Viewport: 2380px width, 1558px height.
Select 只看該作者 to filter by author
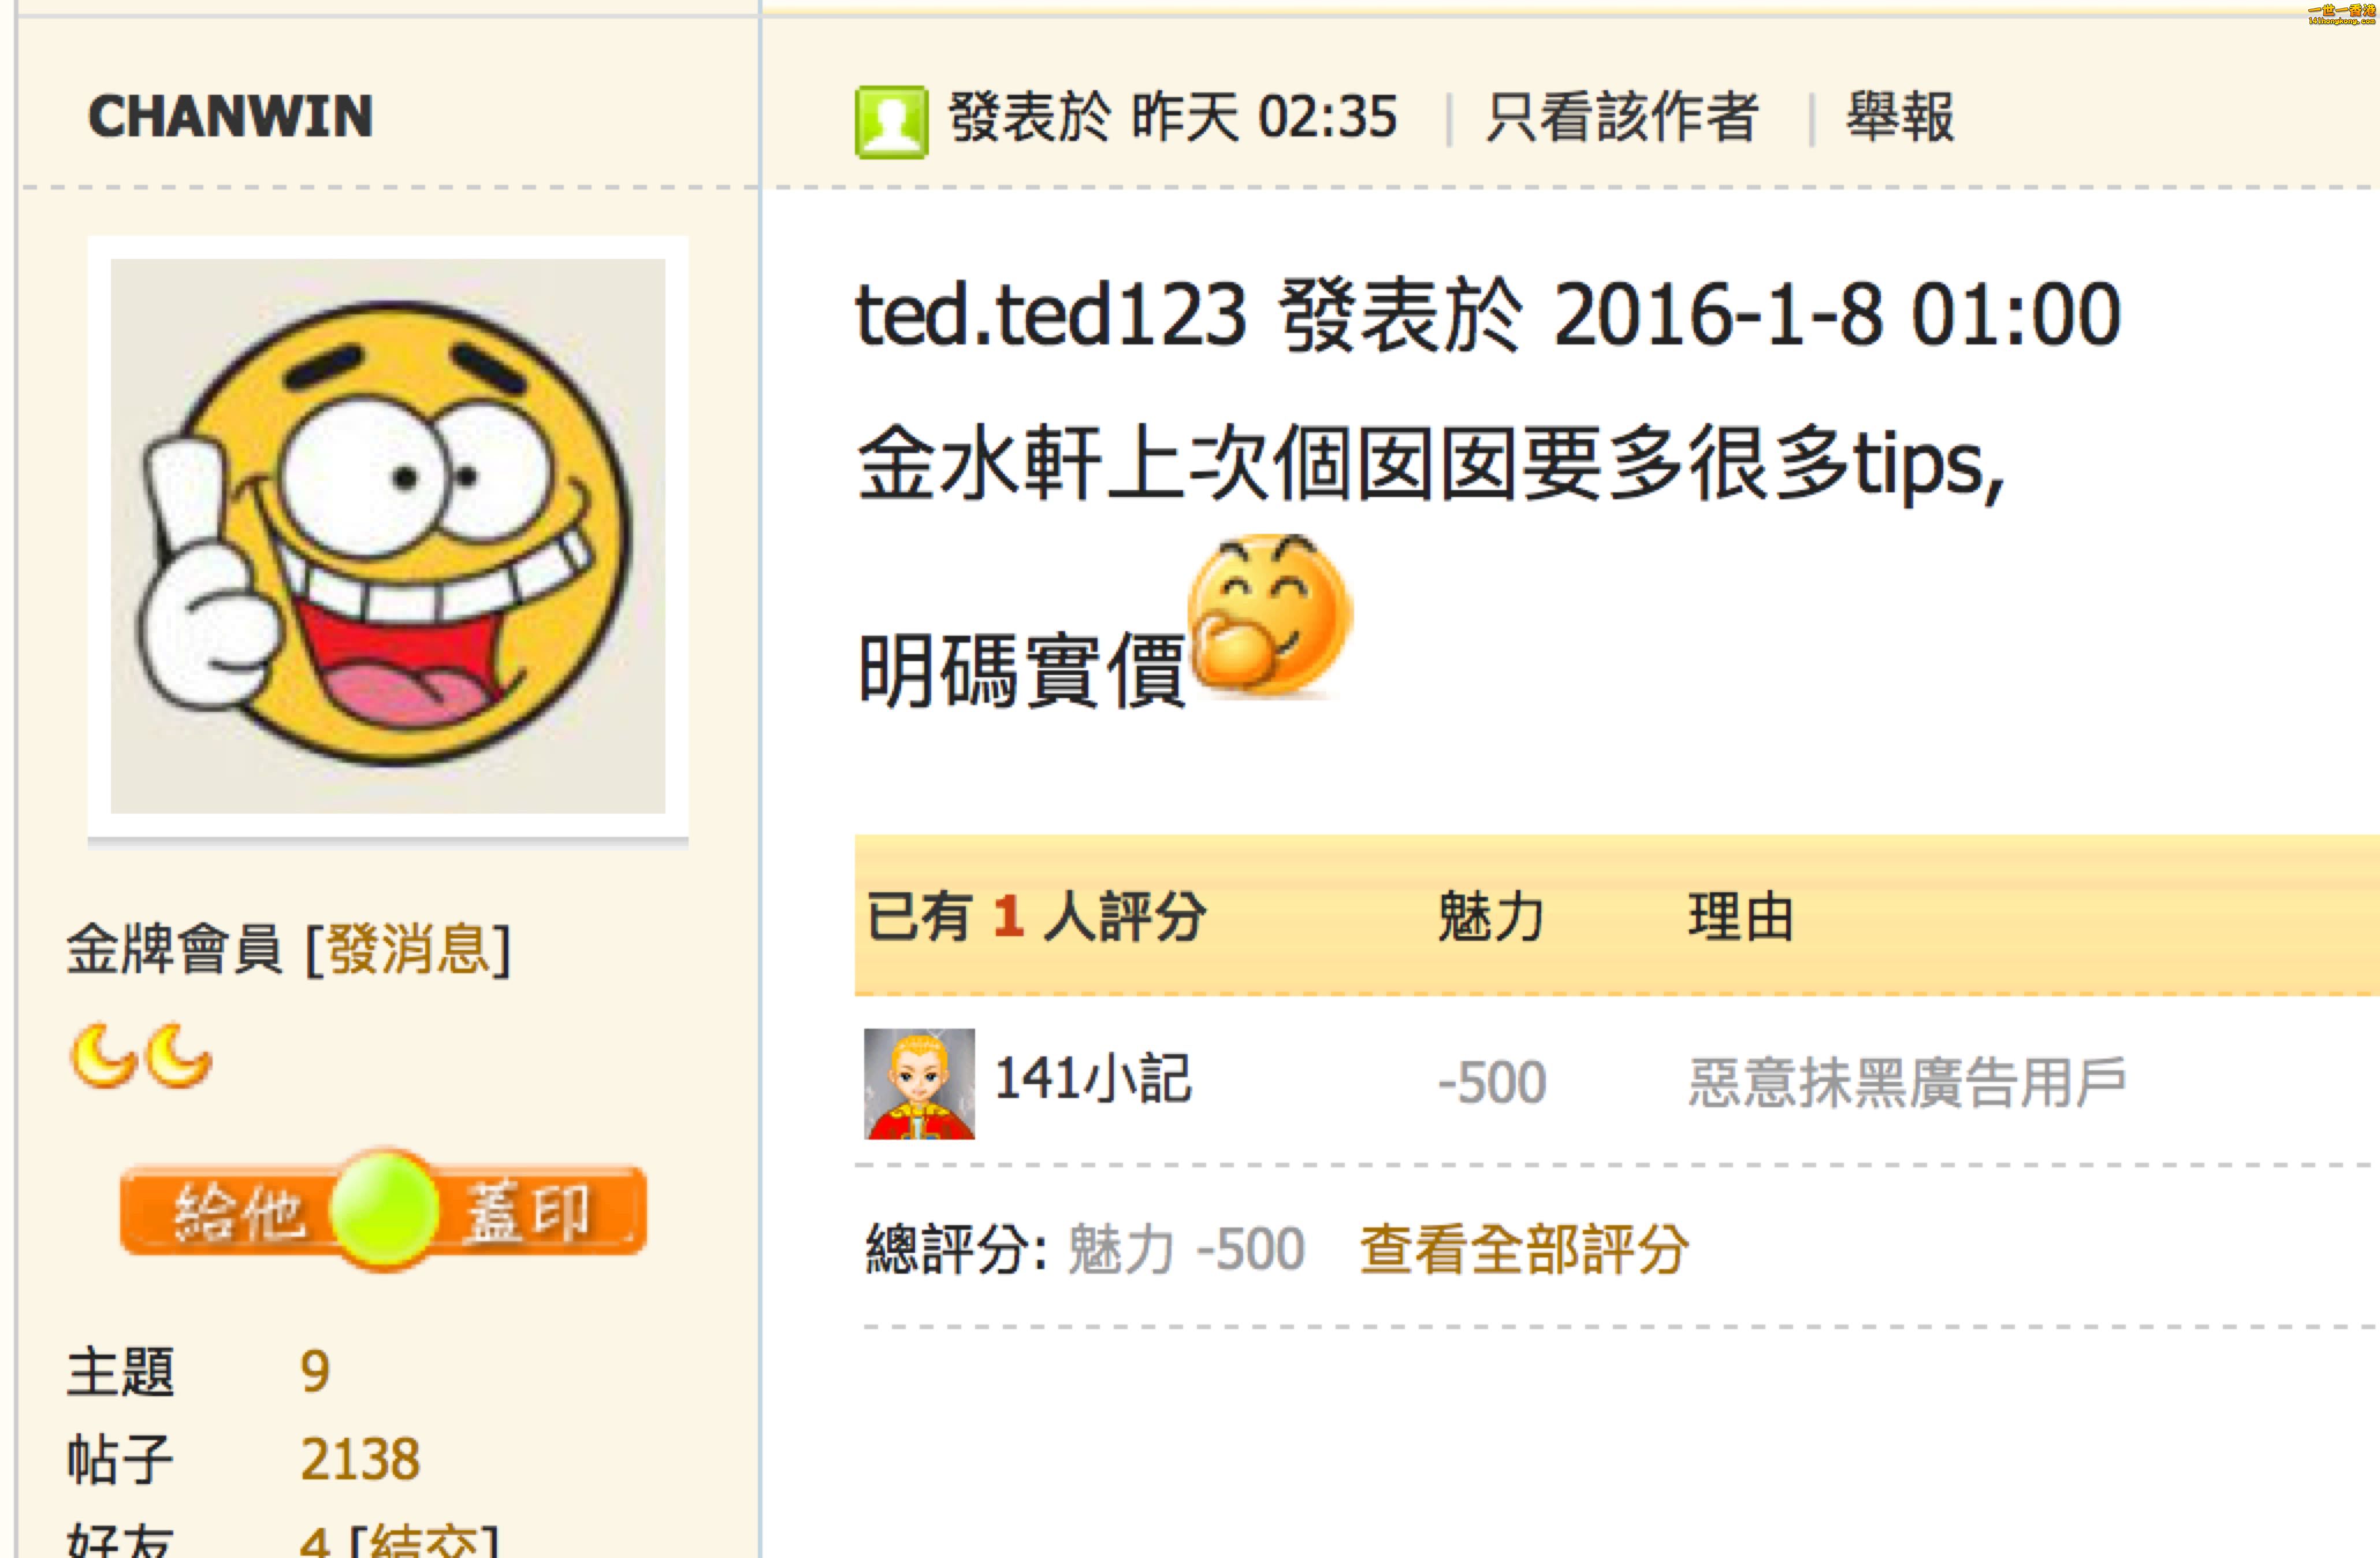[1621, 117]
